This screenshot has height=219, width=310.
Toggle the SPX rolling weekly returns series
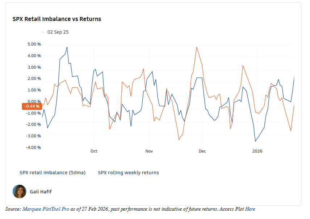pos(128,173)
